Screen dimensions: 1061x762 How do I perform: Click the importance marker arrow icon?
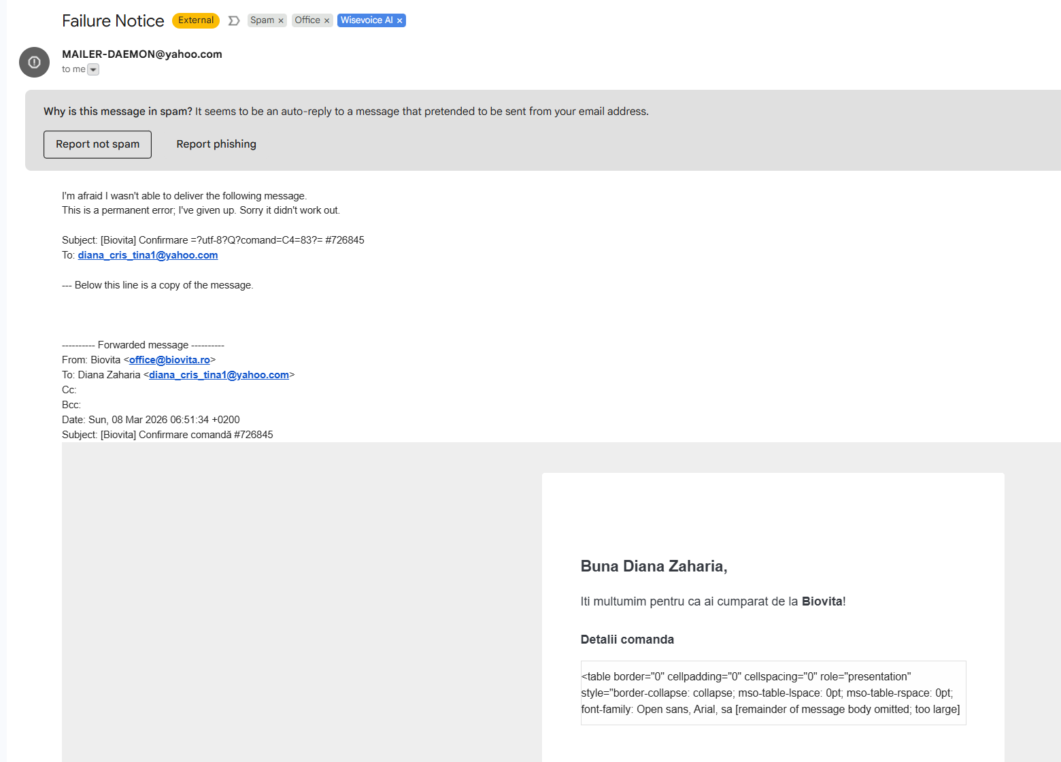(x=234, y=20)
